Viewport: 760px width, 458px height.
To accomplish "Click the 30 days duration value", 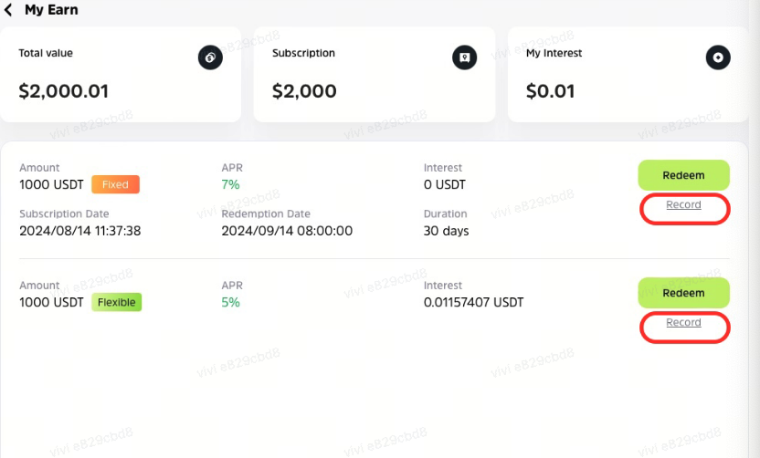I will coord(446,231).
